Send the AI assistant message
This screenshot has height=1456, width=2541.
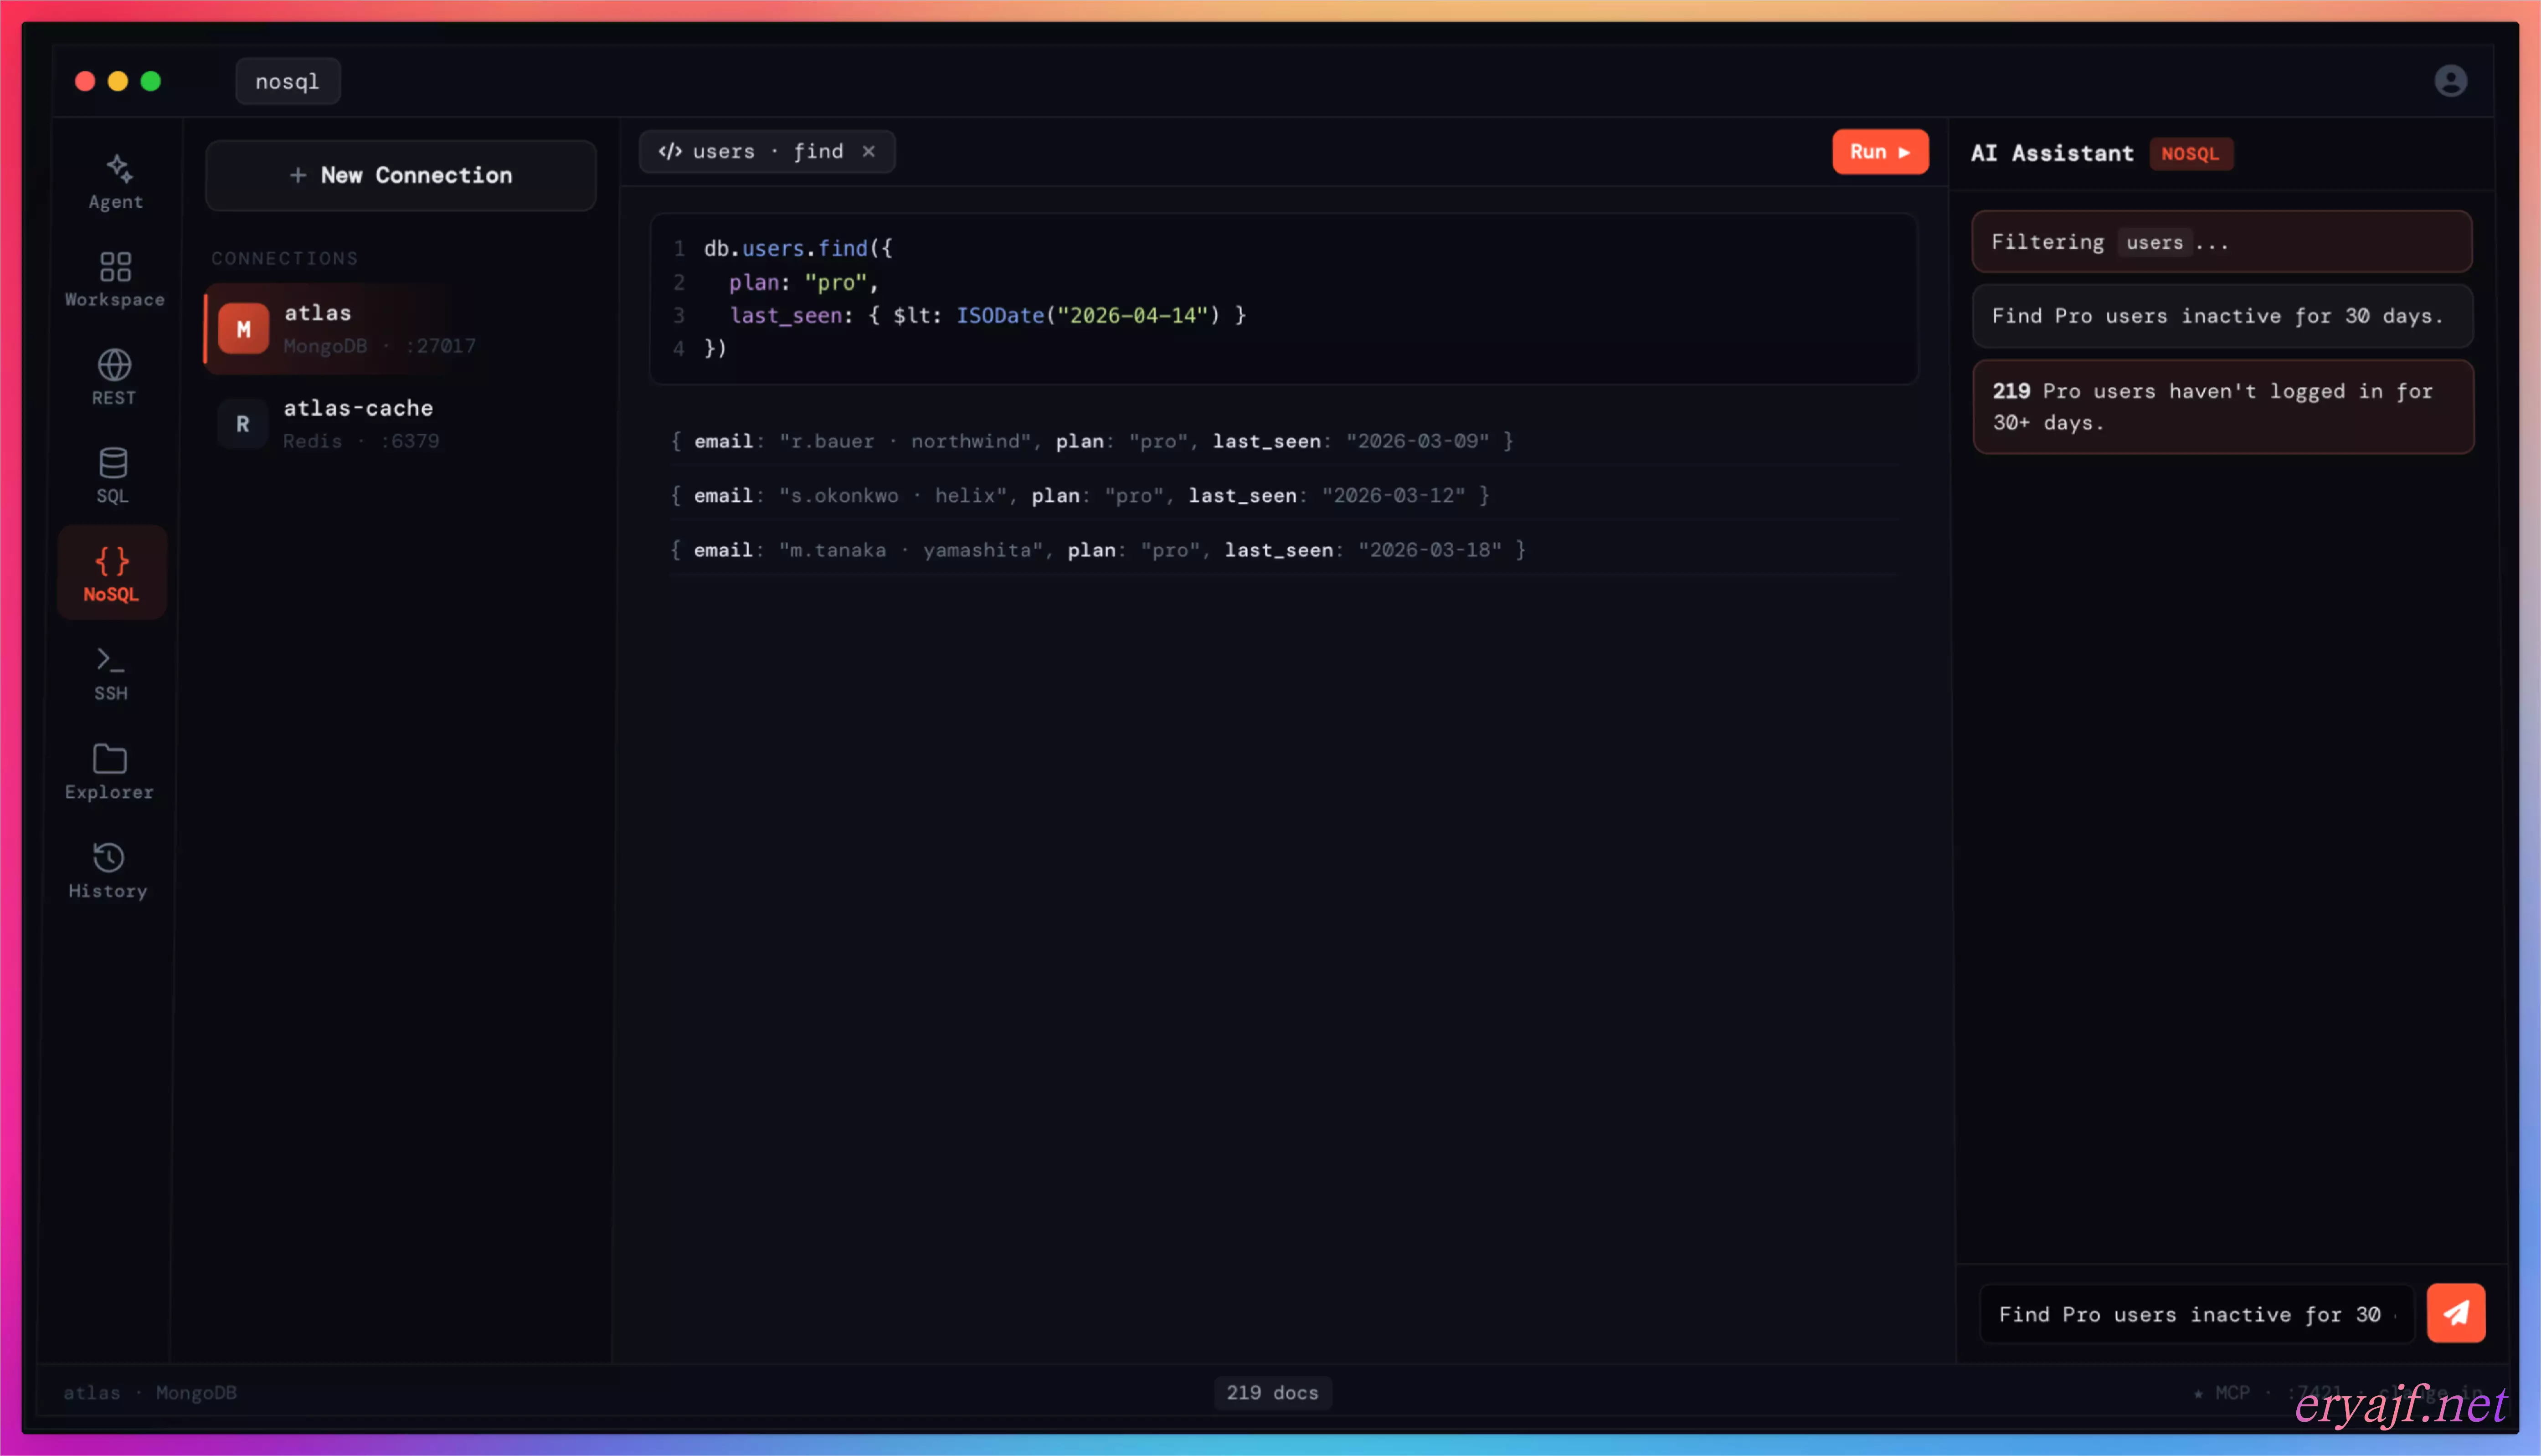point(2455,1313)
